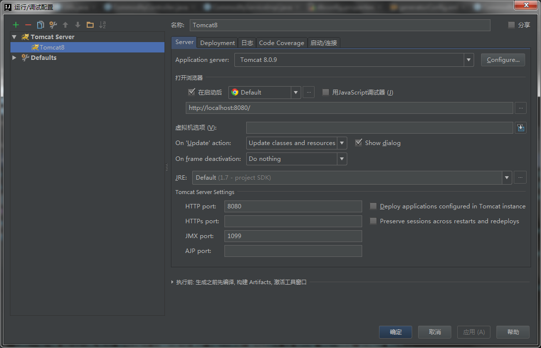The height and width of the screenshot is (348, 541).
Task: Enable the 用JavaScript调试器 checkbox
Action: (325, 92)
